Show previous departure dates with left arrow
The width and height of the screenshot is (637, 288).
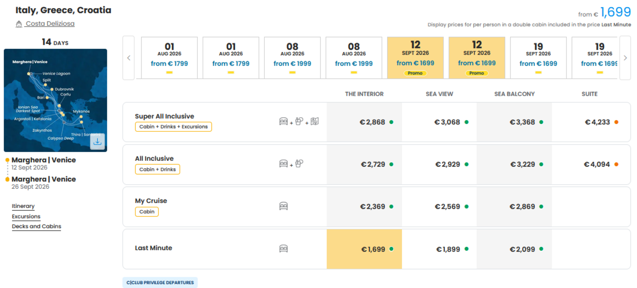tap(129, 58)
